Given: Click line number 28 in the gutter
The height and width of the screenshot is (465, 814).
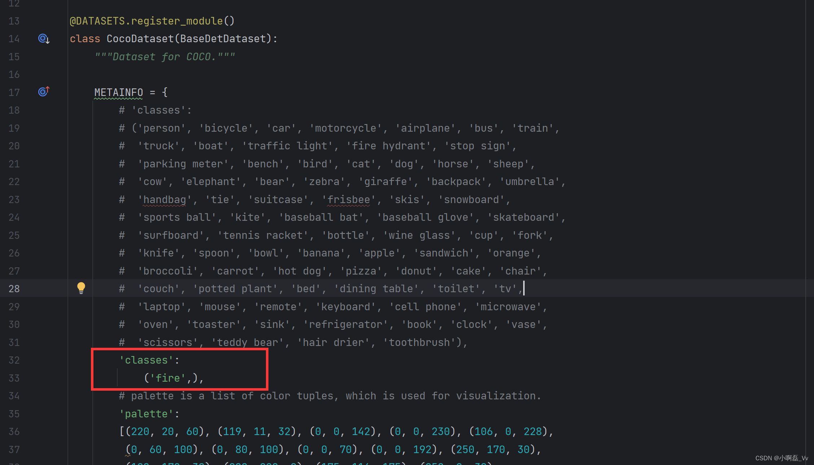Looking at the screenshot, I should pyautogui.click(x=14, y=289).
